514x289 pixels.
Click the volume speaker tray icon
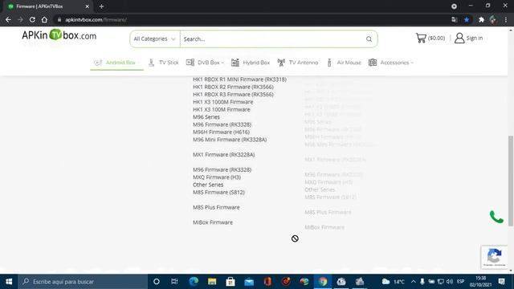tap(450, 282)
